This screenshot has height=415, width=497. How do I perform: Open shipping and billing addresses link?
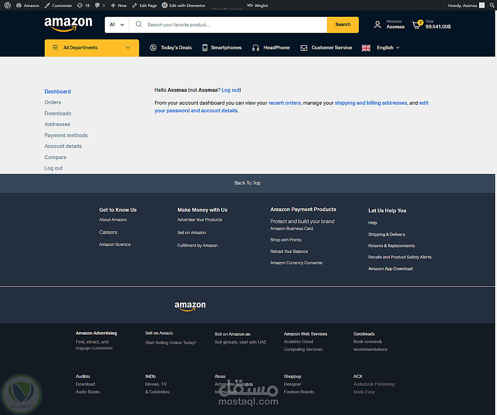pyautogui.click(x=371, y=103)
